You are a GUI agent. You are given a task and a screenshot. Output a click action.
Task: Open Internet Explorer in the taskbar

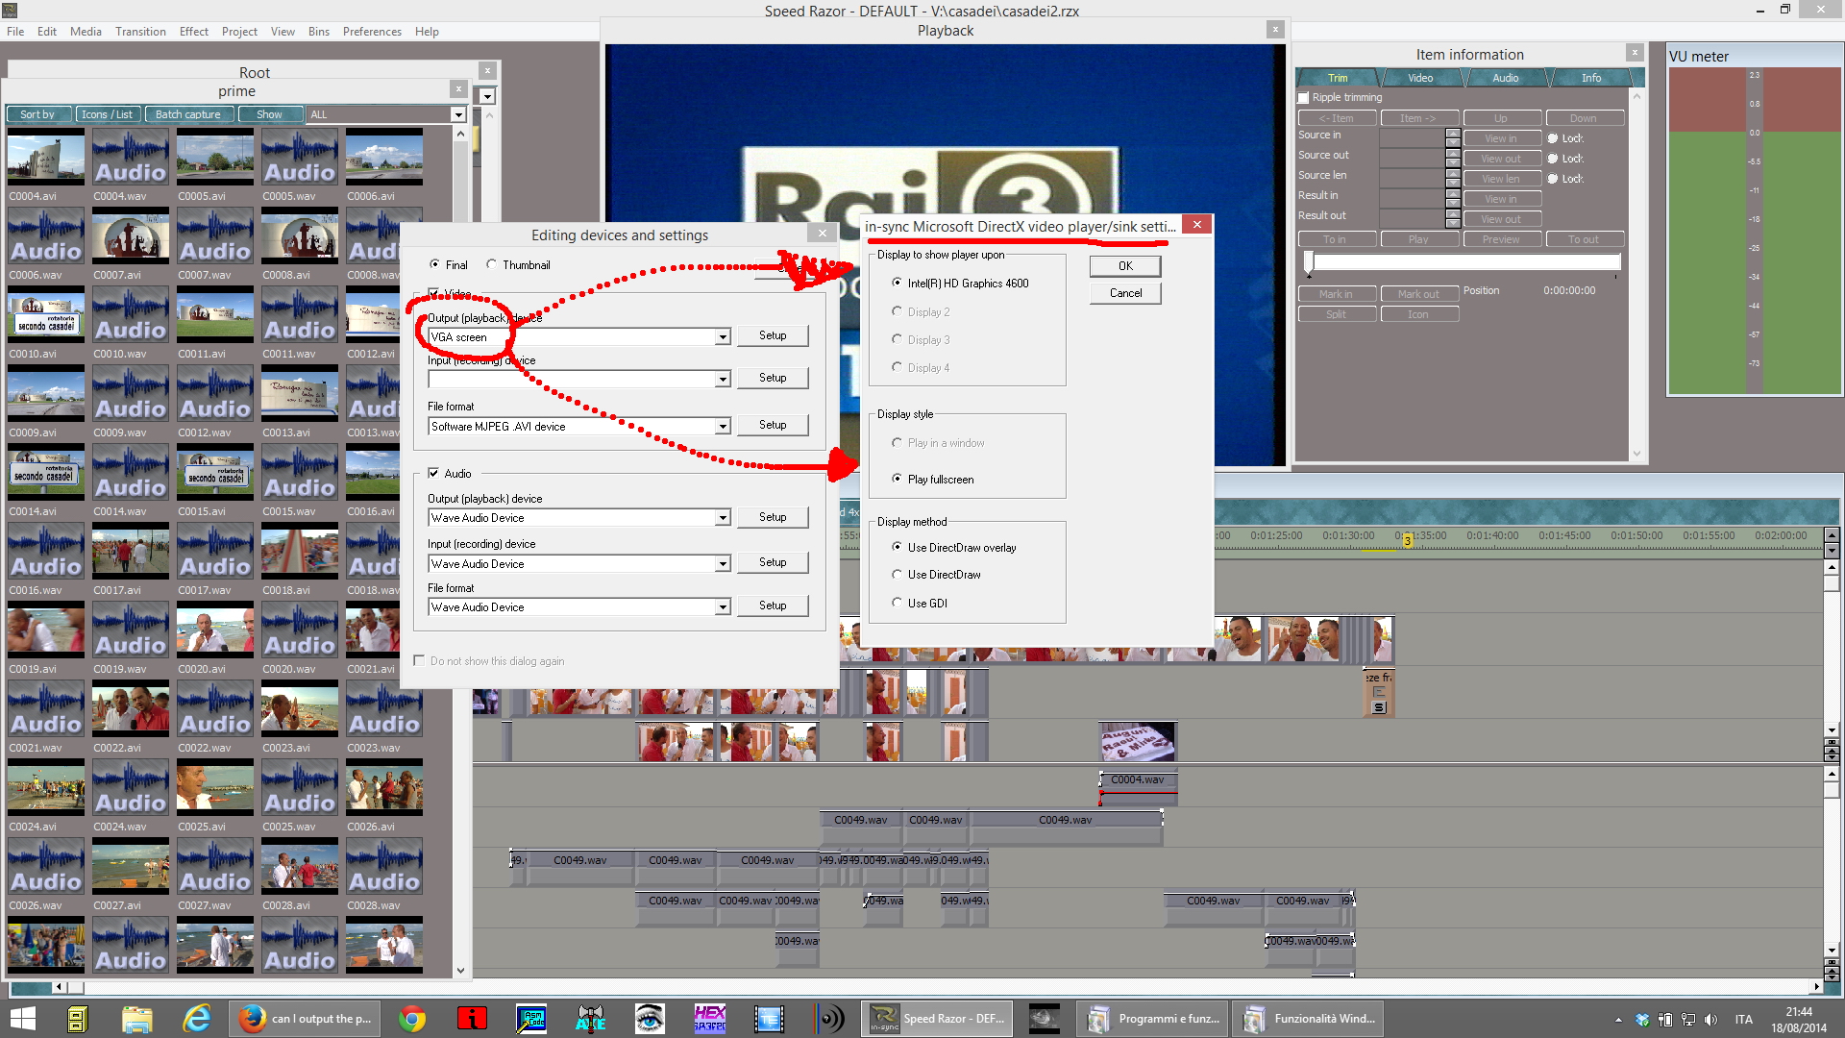tap(197, 1019)
